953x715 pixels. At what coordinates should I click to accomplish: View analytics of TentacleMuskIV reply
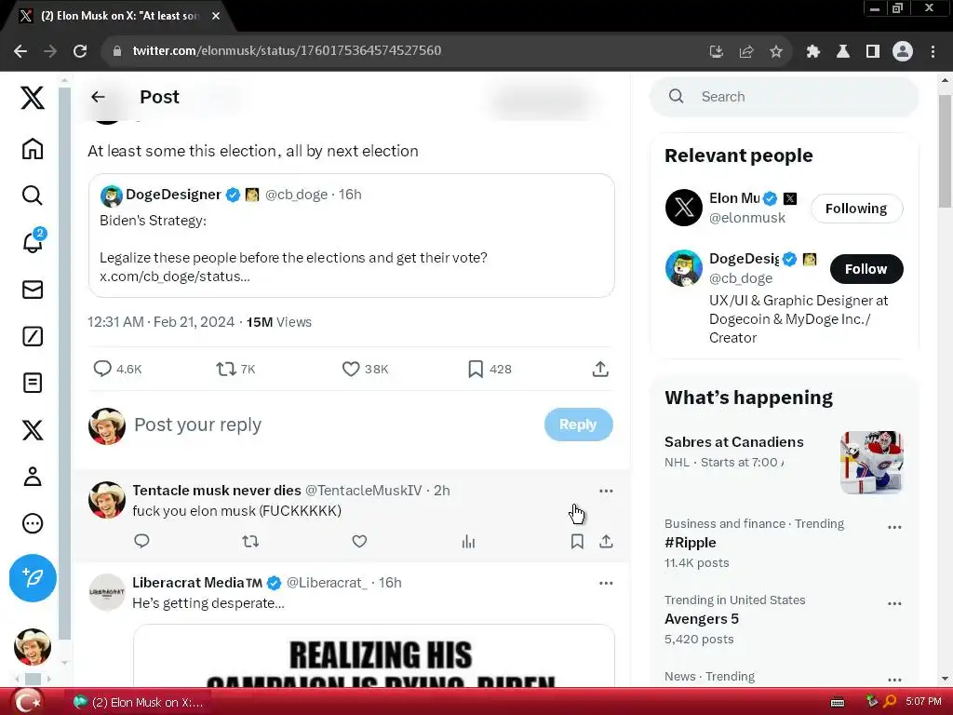pyautogui.click(x=468, y=541)
